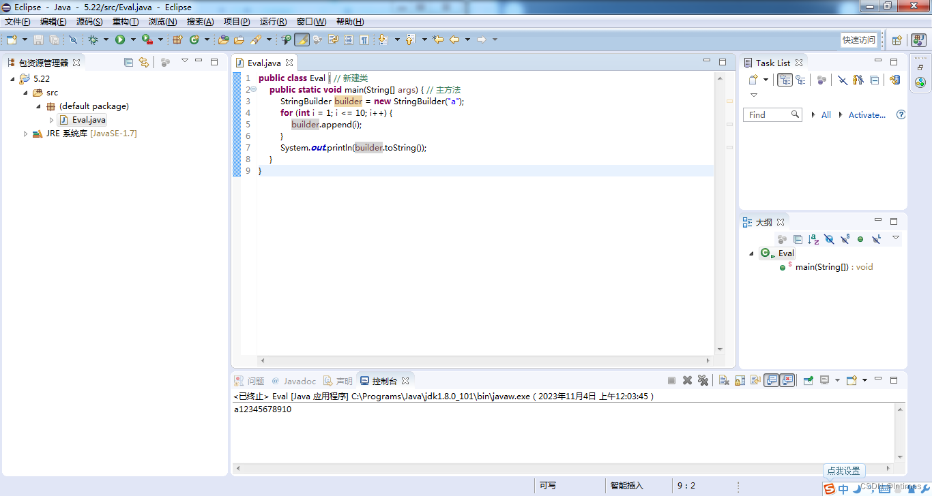Select main(String[]) in Outline view

[x=834, y=267]
